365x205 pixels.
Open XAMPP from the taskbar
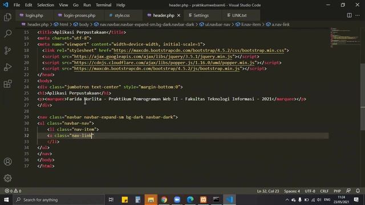coord(203,200)
